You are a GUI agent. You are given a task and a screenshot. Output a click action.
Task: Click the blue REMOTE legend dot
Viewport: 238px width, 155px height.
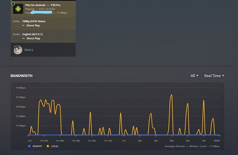coord(29,146)
